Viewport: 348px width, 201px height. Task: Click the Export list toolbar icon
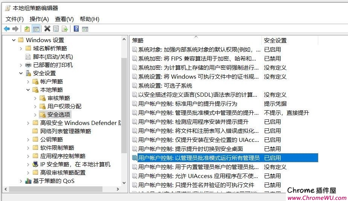[65, 29]
